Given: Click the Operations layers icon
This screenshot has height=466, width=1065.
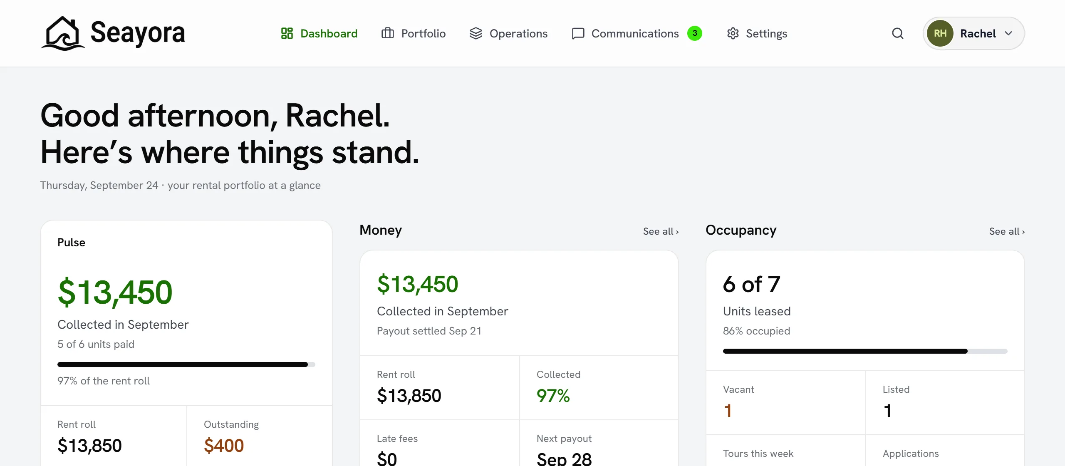Looking at the screenshot, I should pos(476,33).
